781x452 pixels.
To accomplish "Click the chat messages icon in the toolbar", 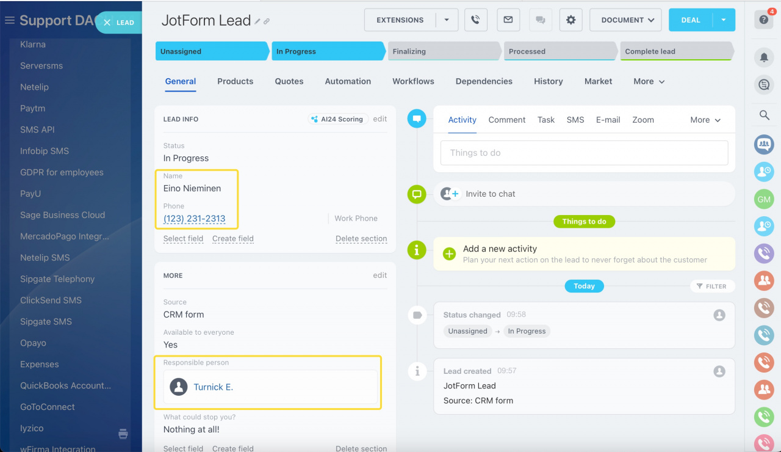I will point(539,20).
